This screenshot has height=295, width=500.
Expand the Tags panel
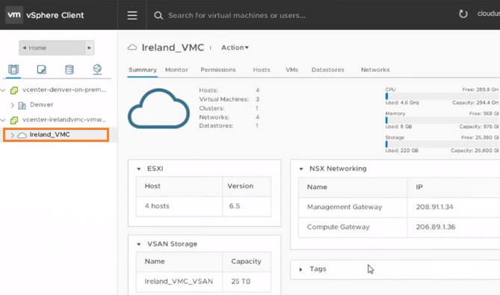pyautogui.click(x=300, y=270)
